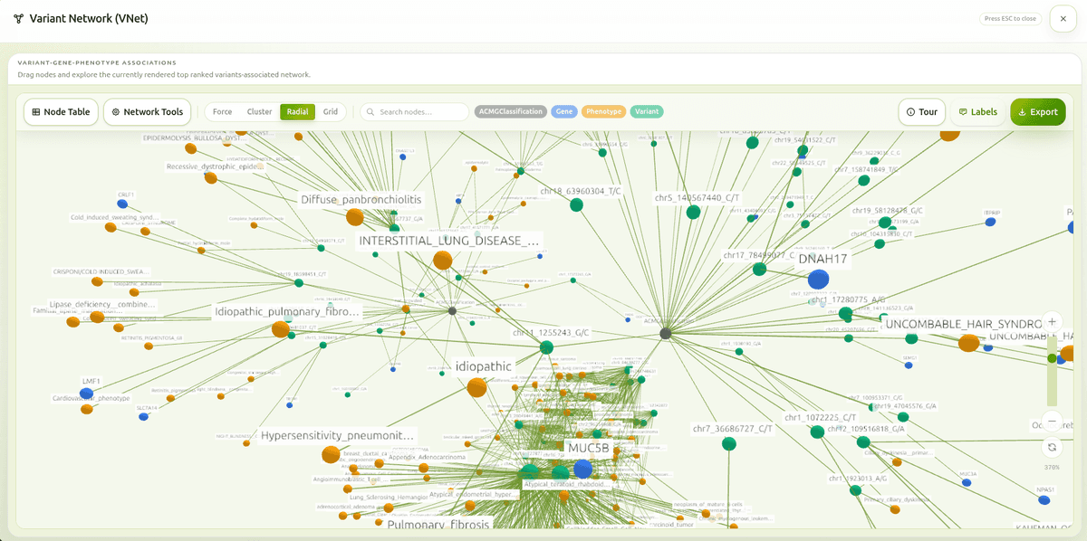Select the Radial layout option
1087x541 pixels.
tap(297, 111)
